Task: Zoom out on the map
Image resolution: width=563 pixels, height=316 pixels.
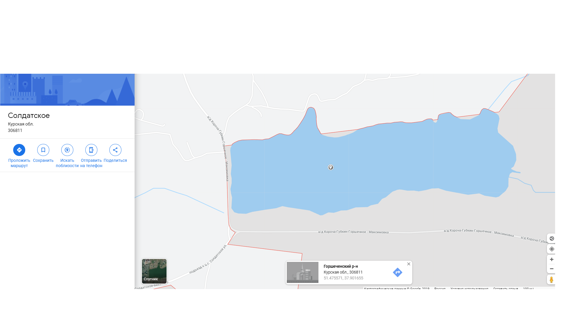Action: (552, 269)
